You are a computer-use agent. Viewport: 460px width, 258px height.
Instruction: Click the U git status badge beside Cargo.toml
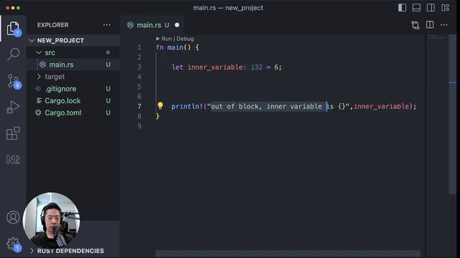(109, 113)
